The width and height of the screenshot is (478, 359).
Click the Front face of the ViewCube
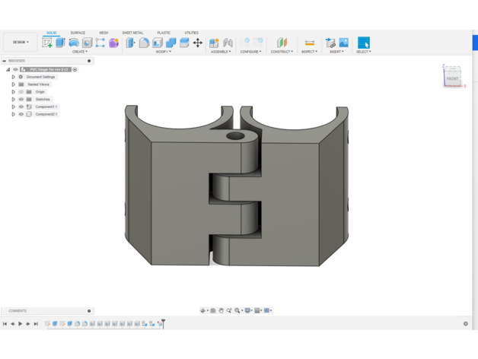point(452,78)
